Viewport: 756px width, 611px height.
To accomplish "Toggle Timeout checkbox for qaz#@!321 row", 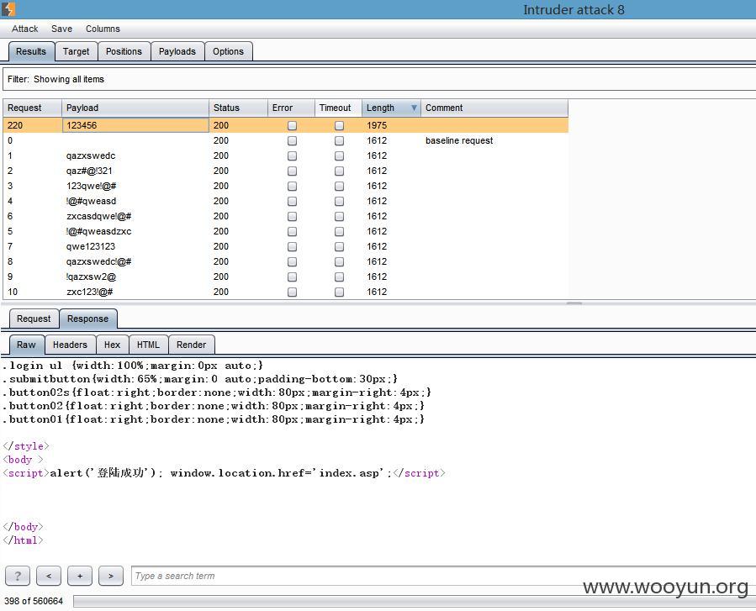I will (340, 171).
